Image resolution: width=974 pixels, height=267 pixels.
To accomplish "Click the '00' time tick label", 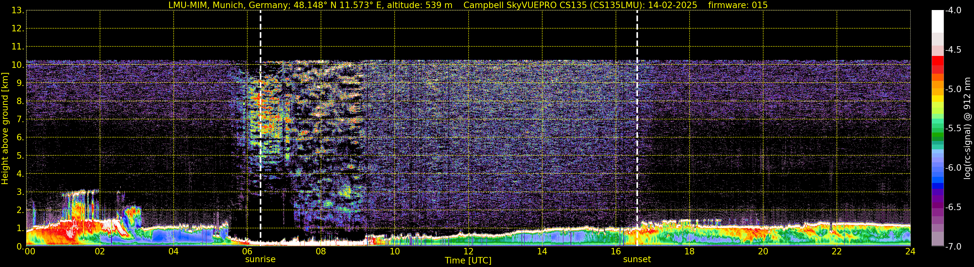I will [29, 251].
